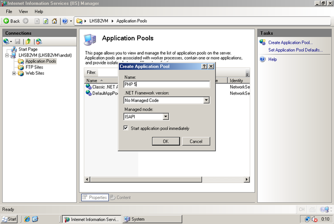Click the Connections delete connection icon
334x224 pixels.
click(x=39, y=41)
